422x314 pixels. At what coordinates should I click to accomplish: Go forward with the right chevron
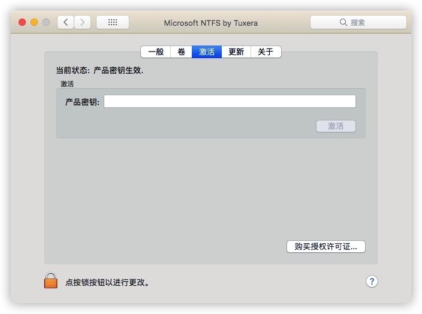pyautogui.click(x=82, y=22)
